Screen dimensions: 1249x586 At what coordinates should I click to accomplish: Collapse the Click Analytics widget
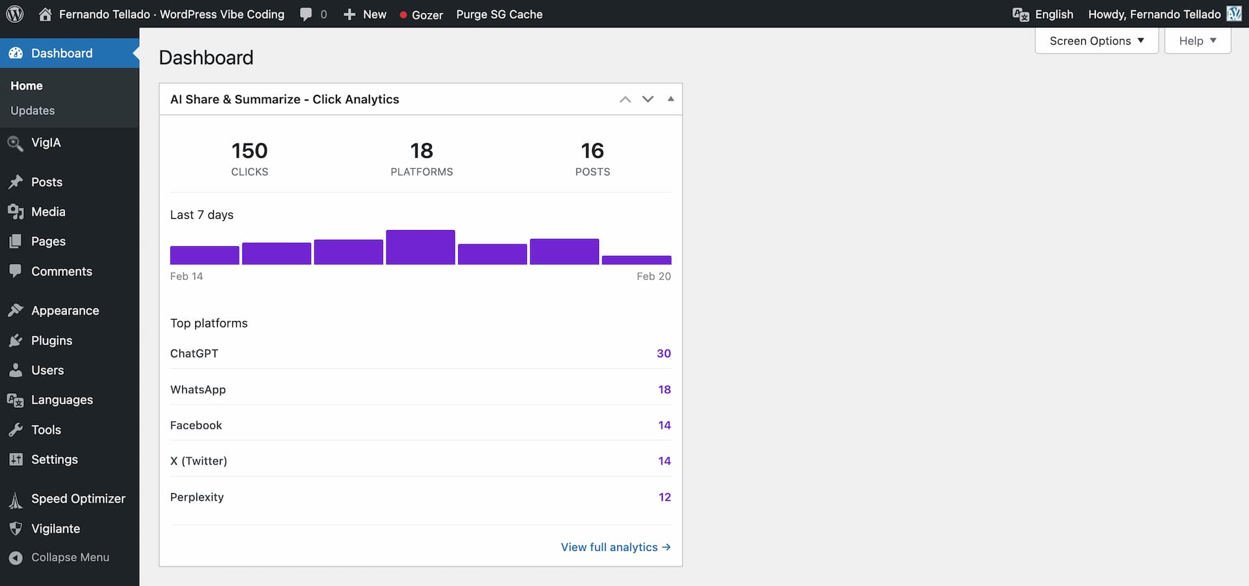tap(670, 99)
